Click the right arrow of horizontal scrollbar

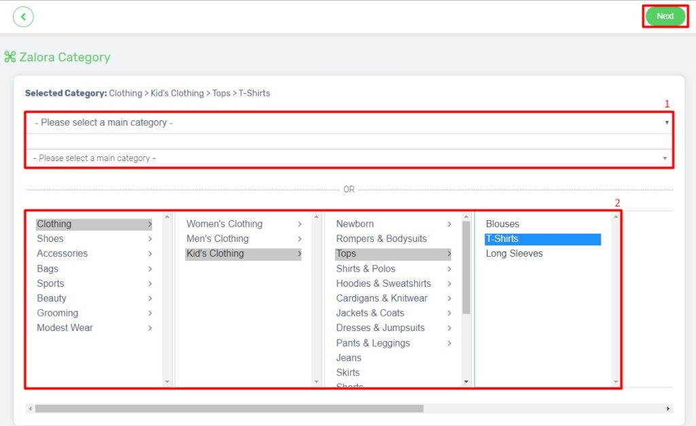click(x=668, y=408)
